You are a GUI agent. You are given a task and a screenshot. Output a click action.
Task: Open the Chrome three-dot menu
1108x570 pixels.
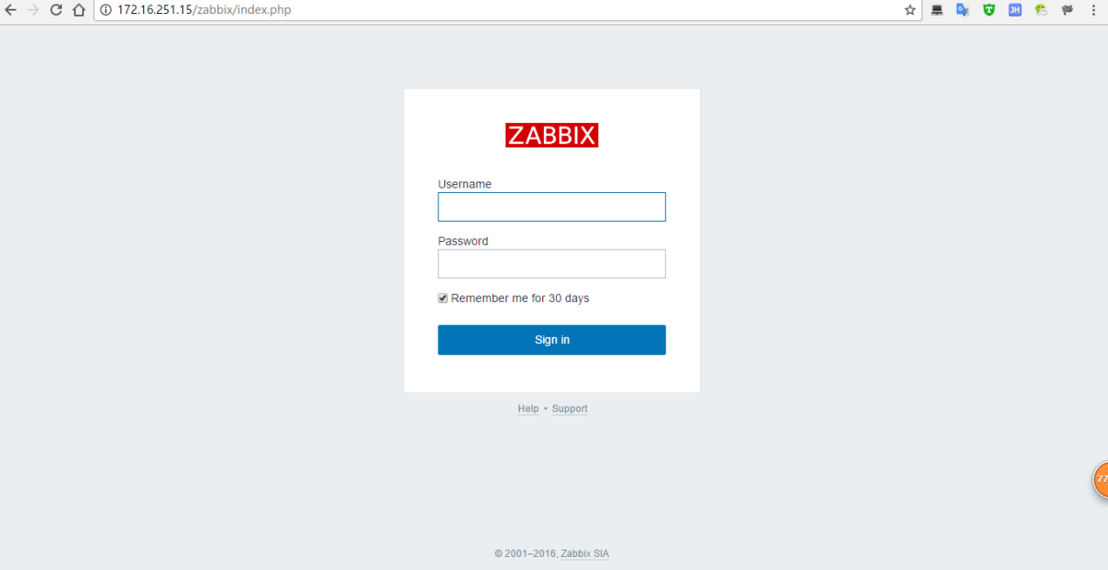1093,10
